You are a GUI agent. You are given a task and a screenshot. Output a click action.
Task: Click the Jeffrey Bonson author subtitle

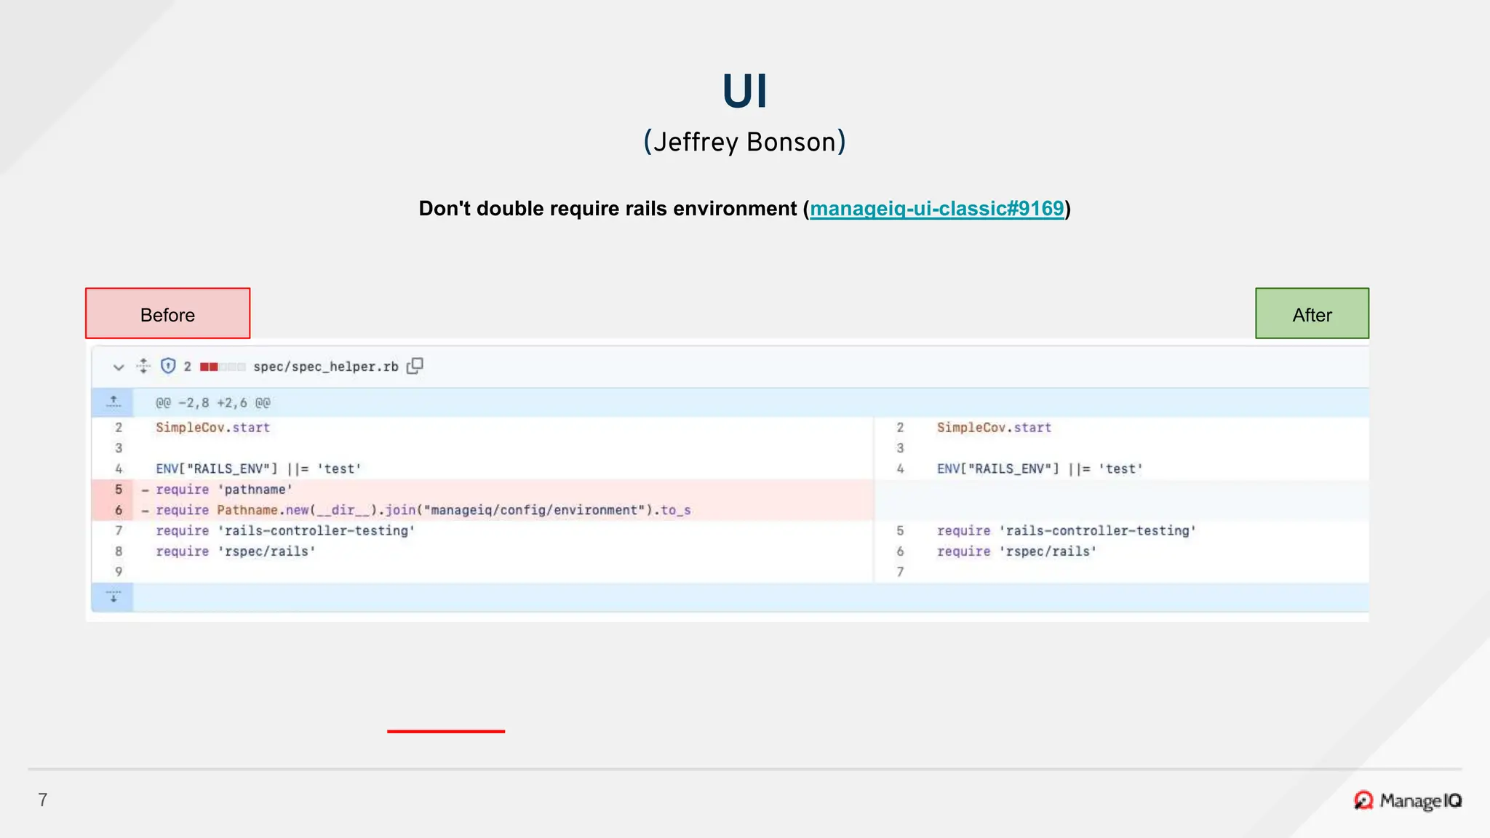(x=744, y=142)
